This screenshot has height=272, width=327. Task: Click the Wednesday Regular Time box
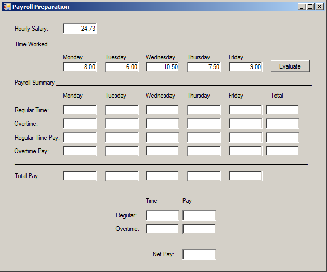click(162, 110)
